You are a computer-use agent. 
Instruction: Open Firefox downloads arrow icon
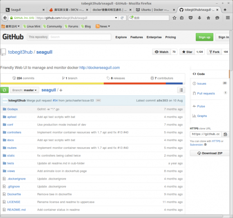(x=199, y=18)
